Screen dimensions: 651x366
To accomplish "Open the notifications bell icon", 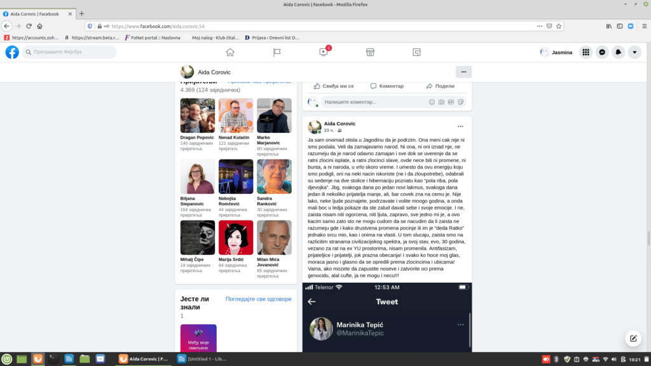I will 618,52.
